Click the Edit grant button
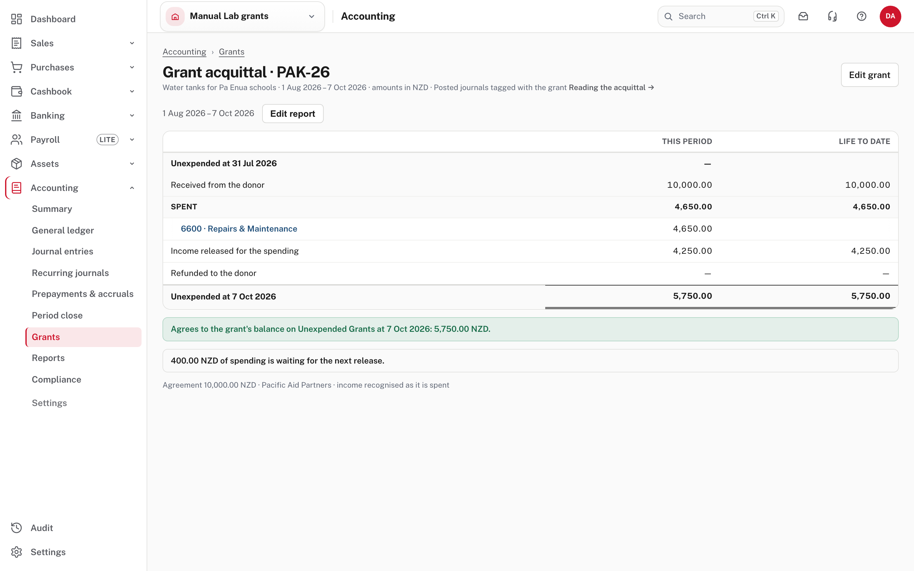 click(x=870, y=75)
